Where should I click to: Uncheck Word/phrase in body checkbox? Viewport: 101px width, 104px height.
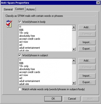tap(20, 22)
